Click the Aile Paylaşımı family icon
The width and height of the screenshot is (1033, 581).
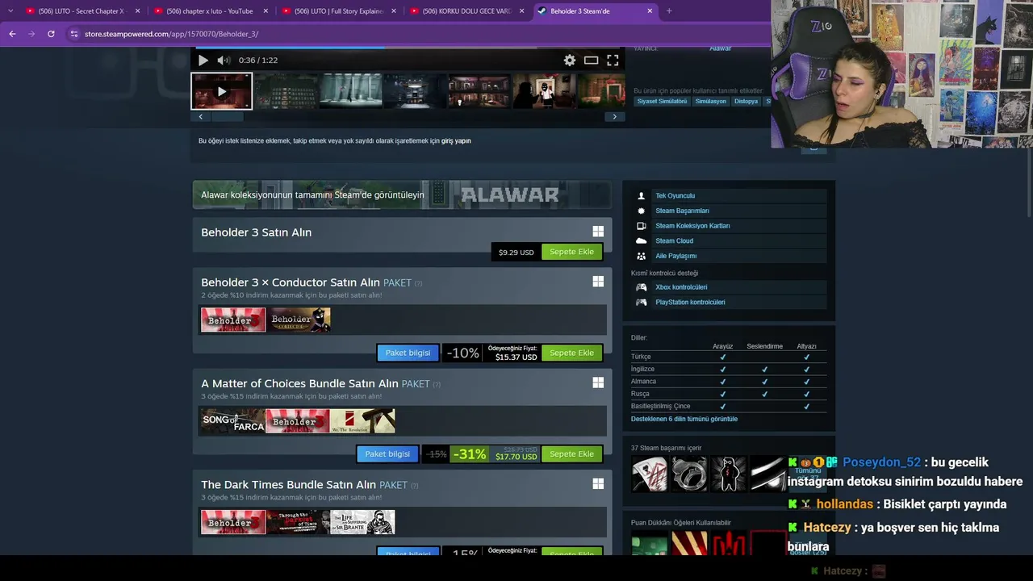pos(642,256)
